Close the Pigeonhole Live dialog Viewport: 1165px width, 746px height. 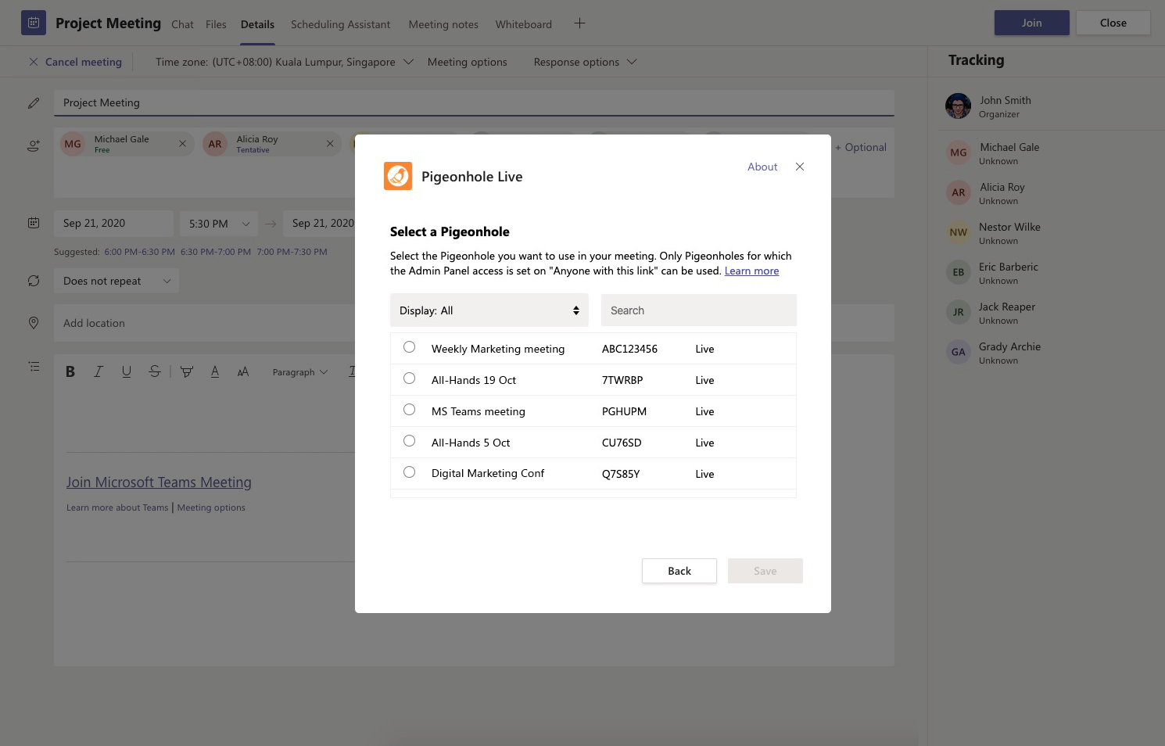(800, 167)
